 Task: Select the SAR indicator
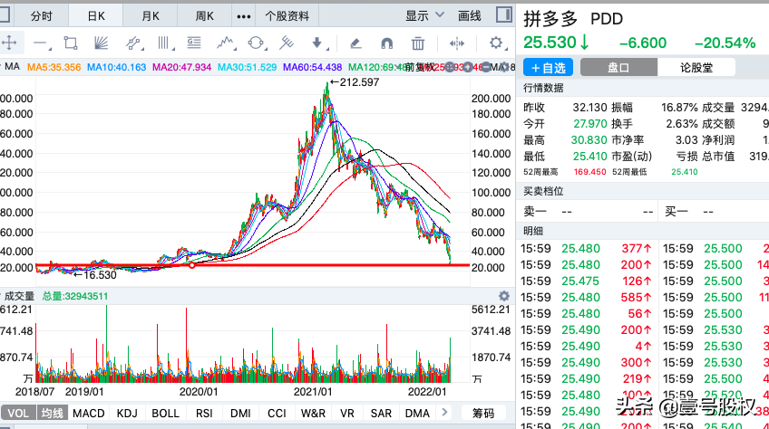381,413
